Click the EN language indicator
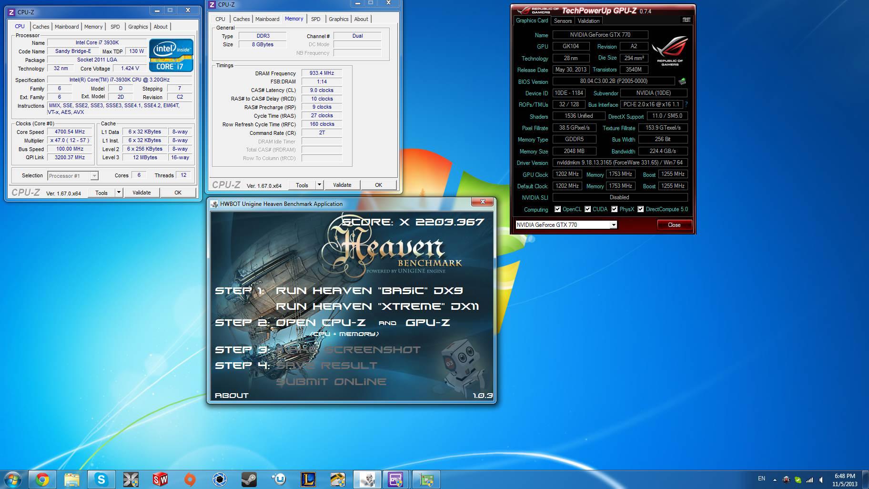 pyautogui.click(x=761, y=479)
